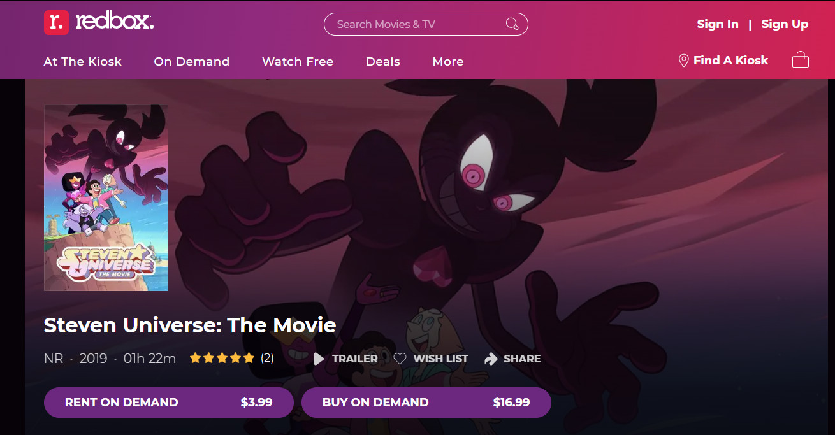835x435 pixels.
Task: Click the search magnifier icon
Action: pos(512,24)
